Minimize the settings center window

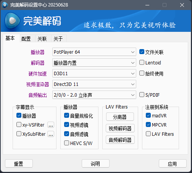point(147,5)
